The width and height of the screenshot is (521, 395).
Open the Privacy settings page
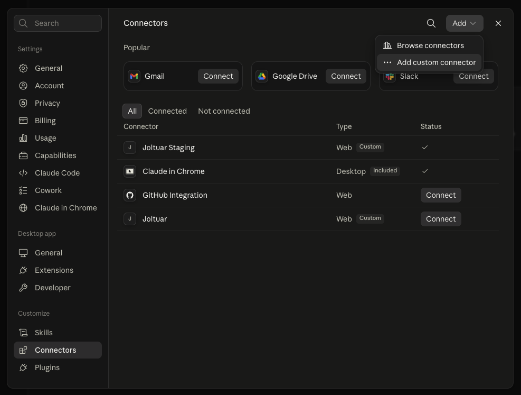coord(58,103)
